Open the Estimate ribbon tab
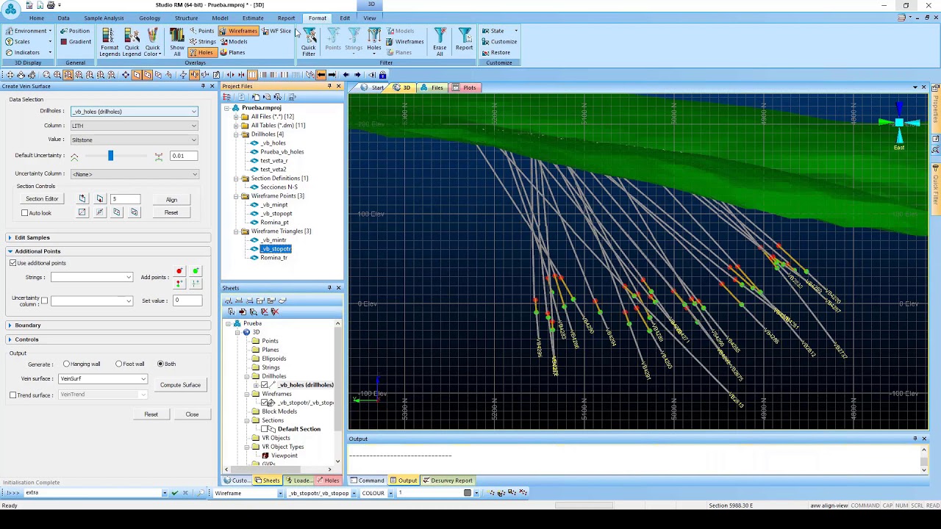941x529 pixels. 252,18
